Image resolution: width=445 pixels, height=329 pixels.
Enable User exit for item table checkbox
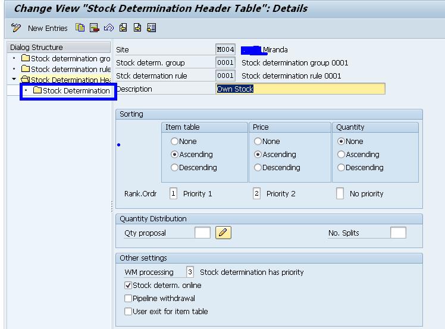pos(129,311)
